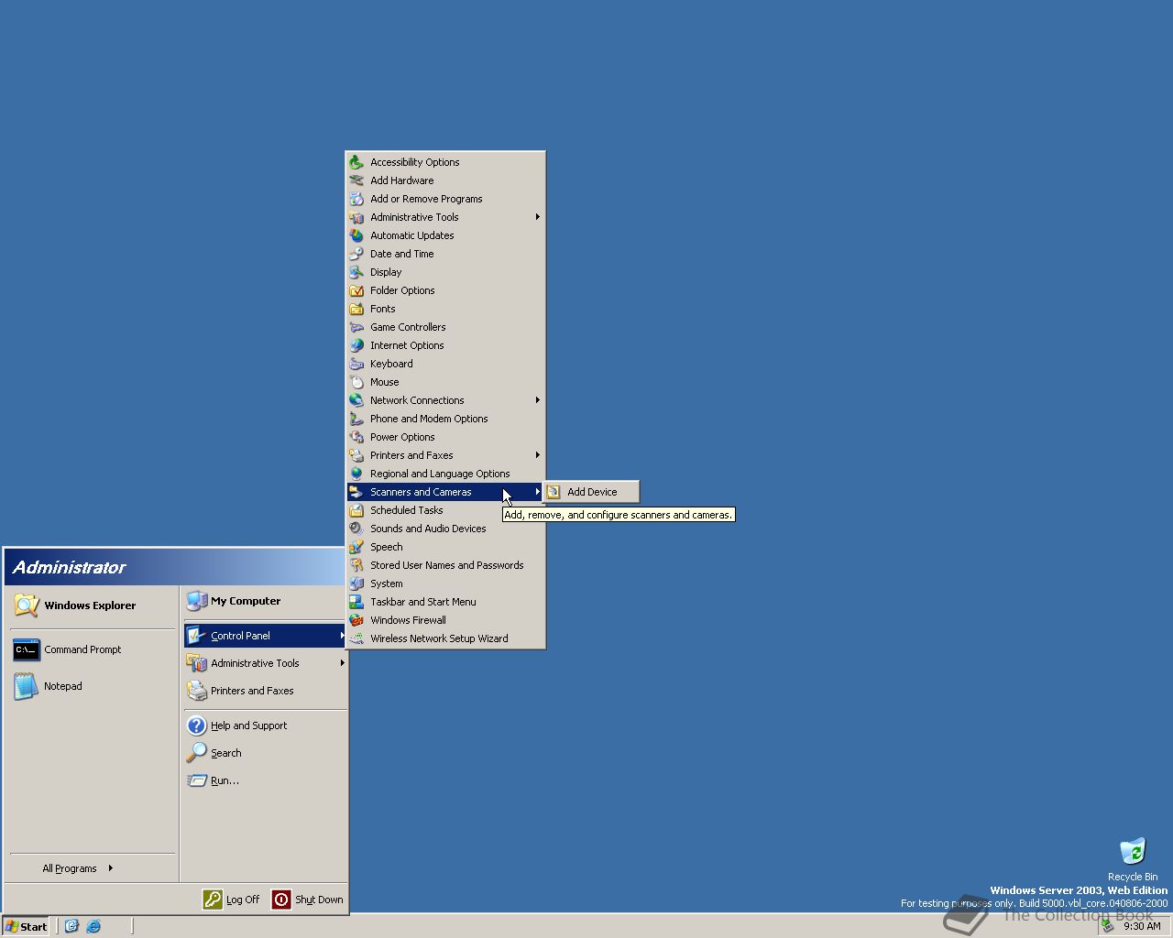Click the Sounds and Audio Devices icon
The width and height of the screenshot is (1173, 938).
(x=356, y=529)
